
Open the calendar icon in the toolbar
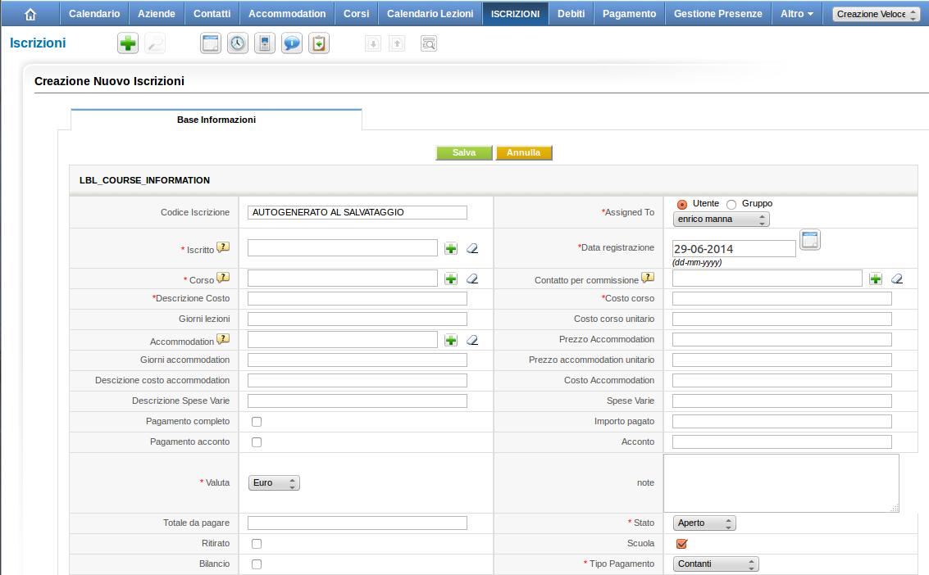(x=211, y=44)
